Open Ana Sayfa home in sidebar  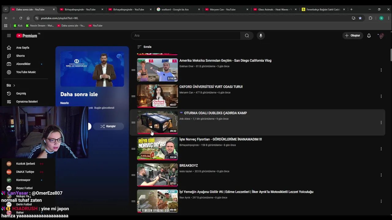pos(23,48)
